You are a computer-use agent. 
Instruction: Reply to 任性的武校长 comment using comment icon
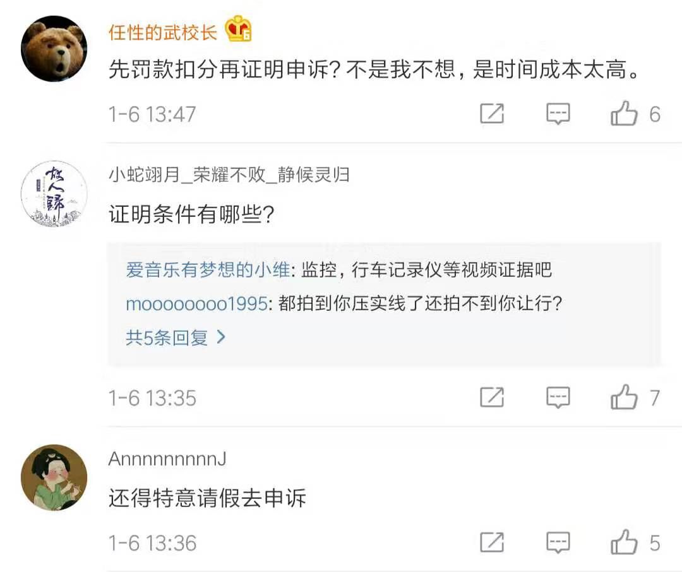[558, 114]
